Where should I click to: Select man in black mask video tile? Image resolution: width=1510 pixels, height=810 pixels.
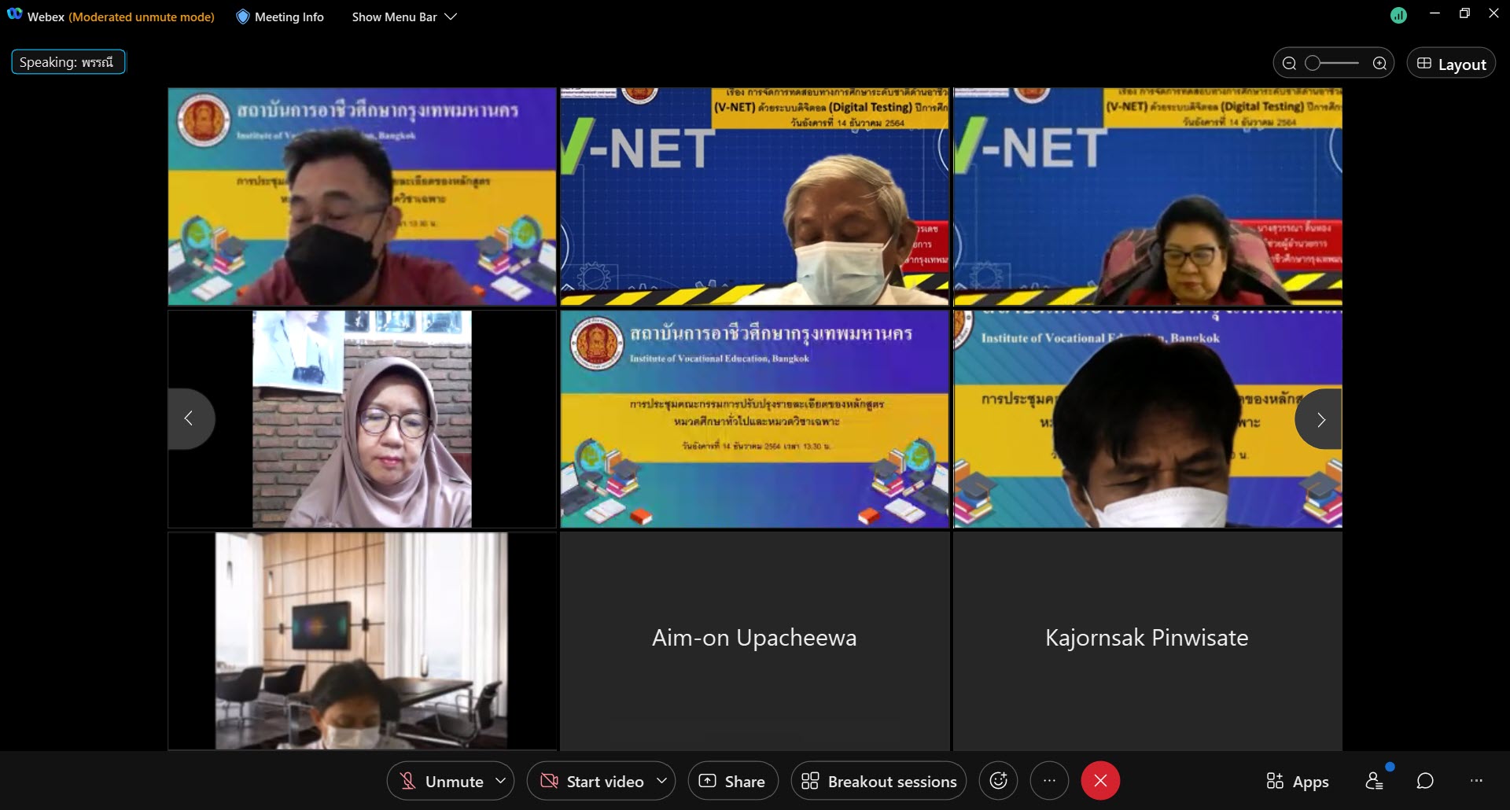coord(362,196)
